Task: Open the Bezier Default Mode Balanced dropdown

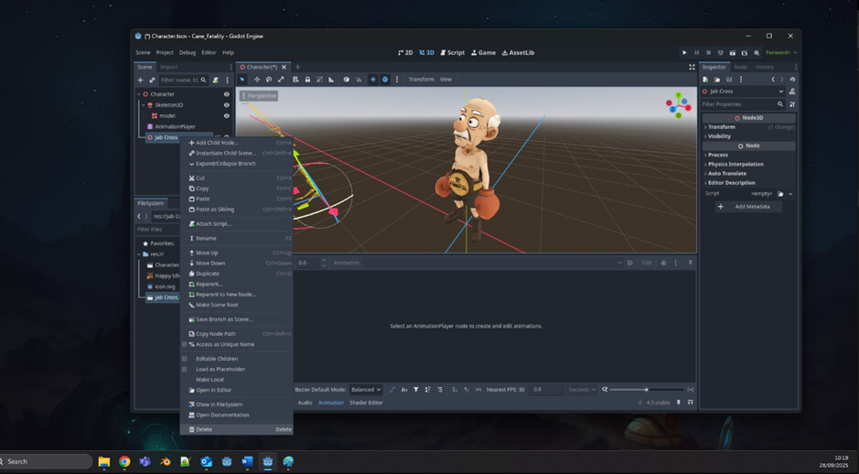Action: 365,390
